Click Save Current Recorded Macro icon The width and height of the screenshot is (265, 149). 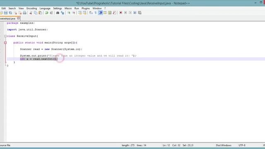[x=140, y=13]
